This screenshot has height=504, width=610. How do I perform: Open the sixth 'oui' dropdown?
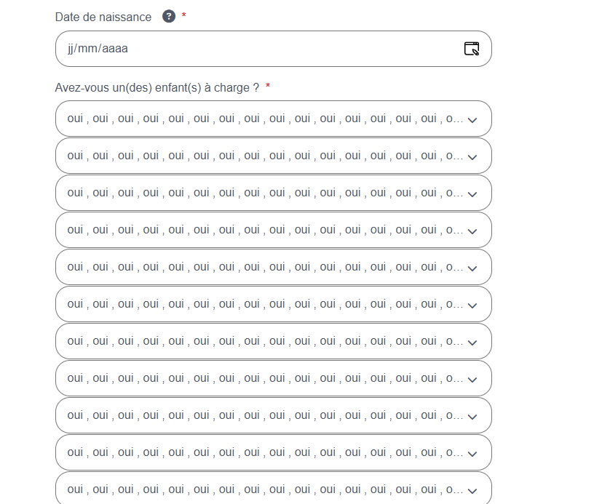pos(274,304)
